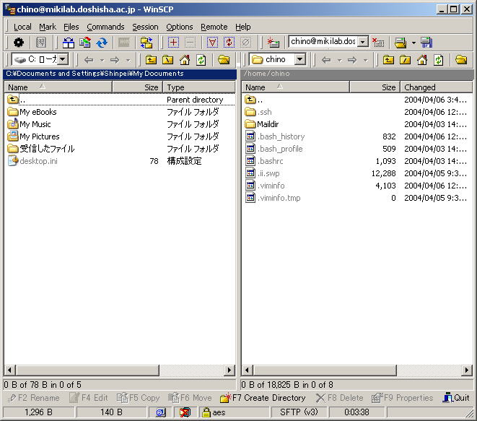Open the Files menu

click(71, 27)
